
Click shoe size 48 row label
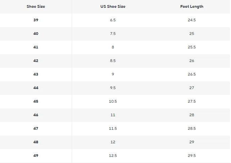[x=36, y=142]
